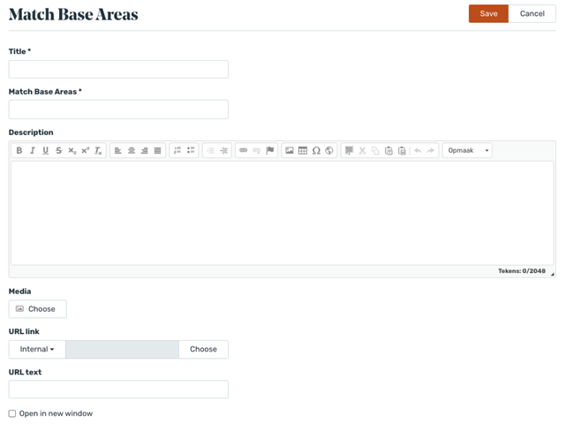
Task: Toggle bold formatting in the editor
Action: [x=19, y=151]
